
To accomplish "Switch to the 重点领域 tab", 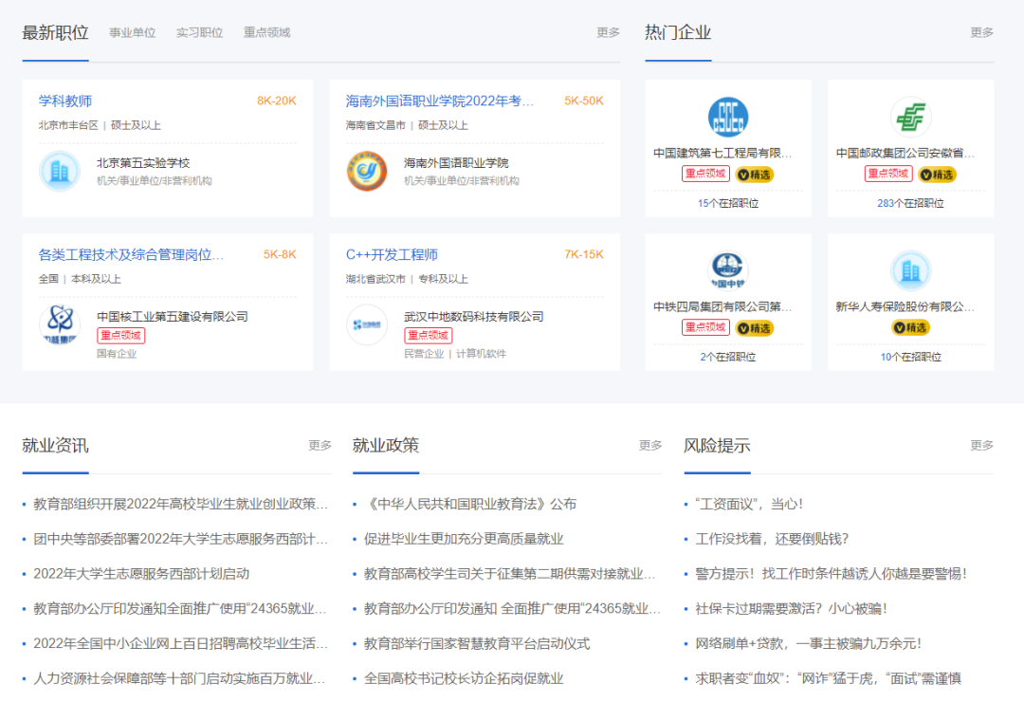I will click(267, 32).
